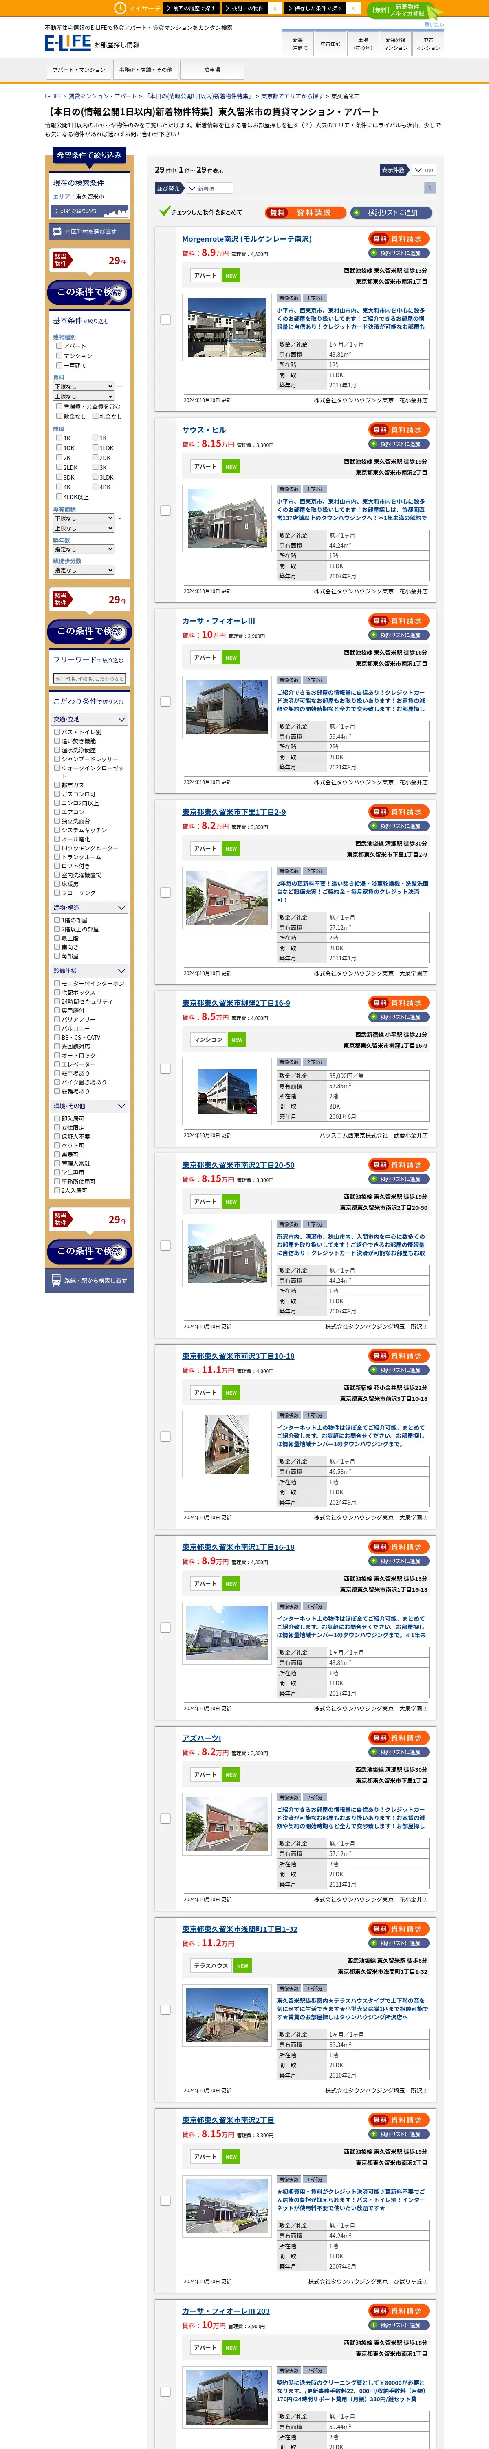Add 南沢1丁目16-18 listing to 検討リスト
489x2449 pixels.
point(399,1561)
